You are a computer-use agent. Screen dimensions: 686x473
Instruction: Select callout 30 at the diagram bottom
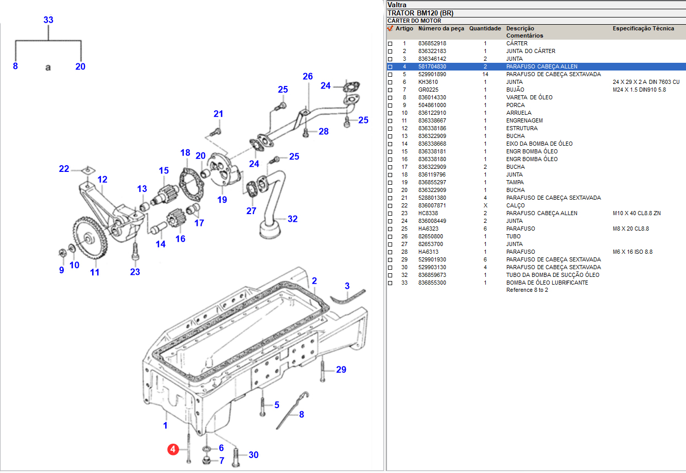pyautogui.click(x=253, y=455)
